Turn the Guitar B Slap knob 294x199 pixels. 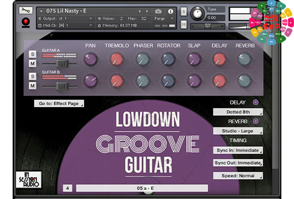[x=194, y=81]
